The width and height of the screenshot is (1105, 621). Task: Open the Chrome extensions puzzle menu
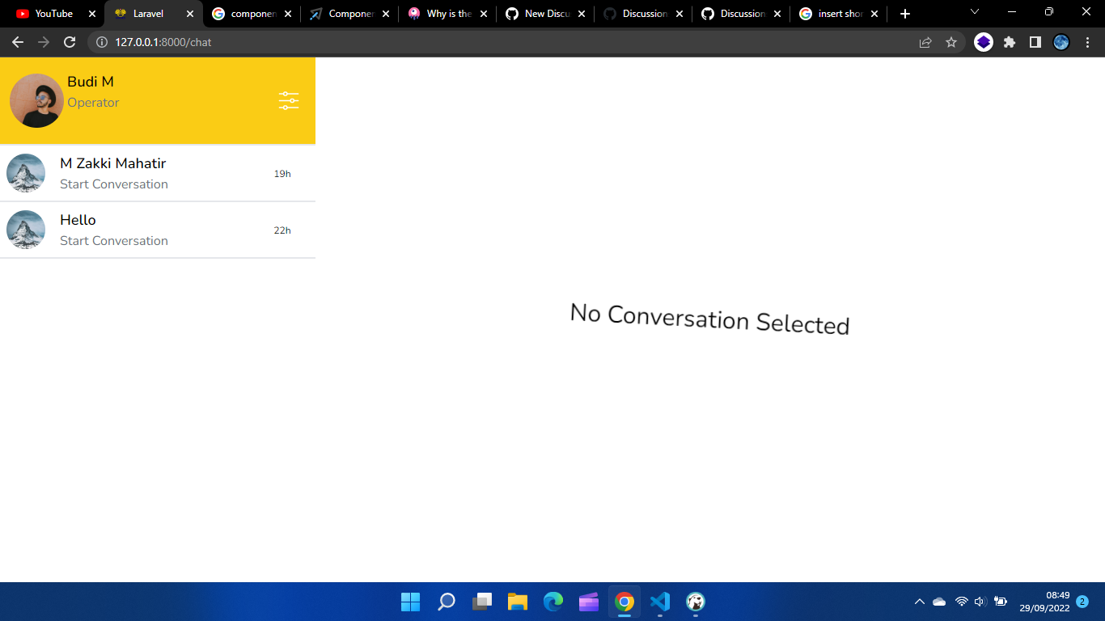[1009, 42]
